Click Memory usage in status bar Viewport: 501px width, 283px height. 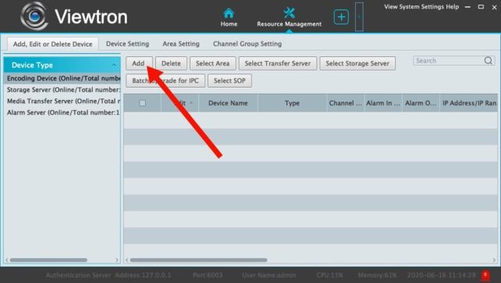point(377,275)
